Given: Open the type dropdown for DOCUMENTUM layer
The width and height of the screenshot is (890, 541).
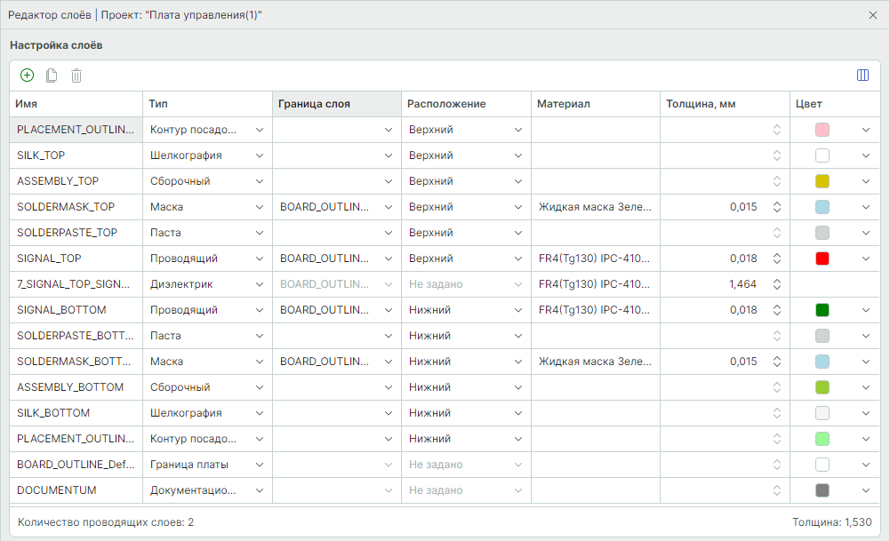Looking at the screenshot, I should [x=259, y=490].
